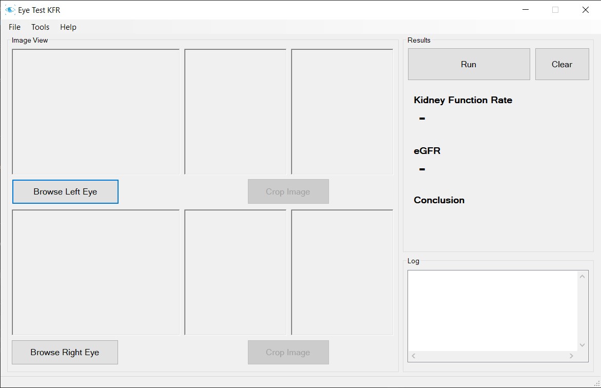Click Crop Image button under left eye panels
The image size is (601, 388).
tap(288, 191)
